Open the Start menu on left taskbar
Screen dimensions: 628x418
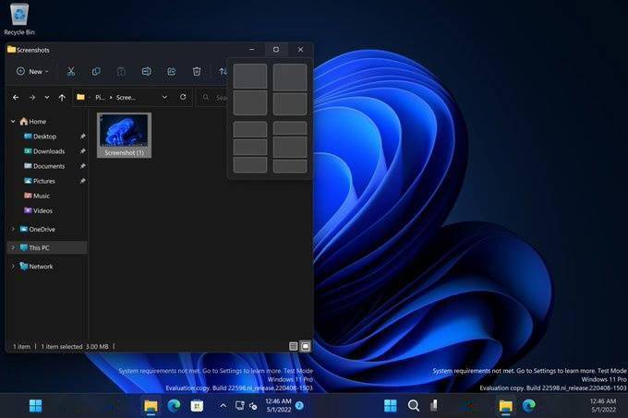point(35,405)
